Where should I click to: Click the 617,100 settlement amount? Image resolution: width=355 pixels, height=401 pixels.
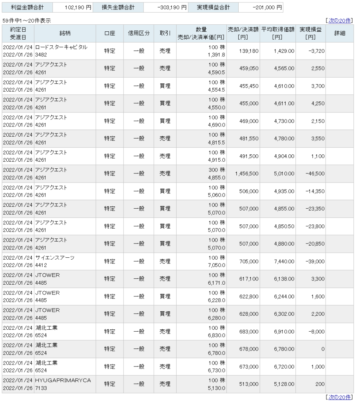249,279
